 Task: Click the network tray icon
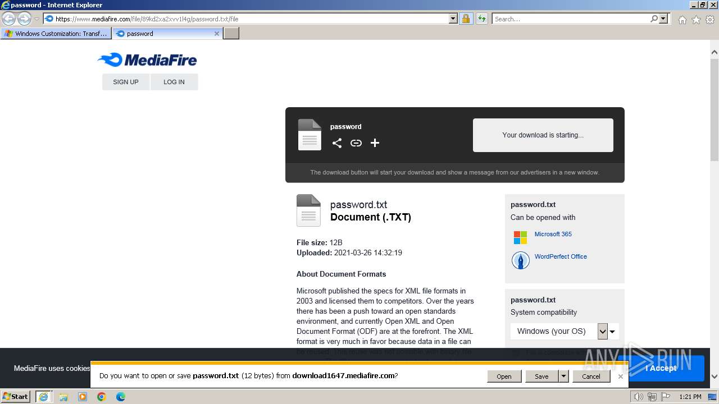point(652,397)
